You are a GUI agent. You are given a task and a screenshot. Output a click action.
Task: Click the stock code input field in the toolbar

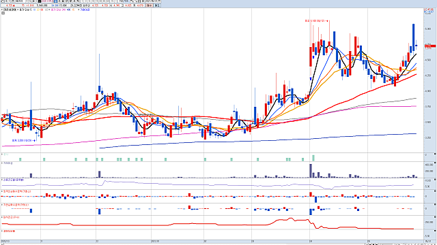(20, 1)
